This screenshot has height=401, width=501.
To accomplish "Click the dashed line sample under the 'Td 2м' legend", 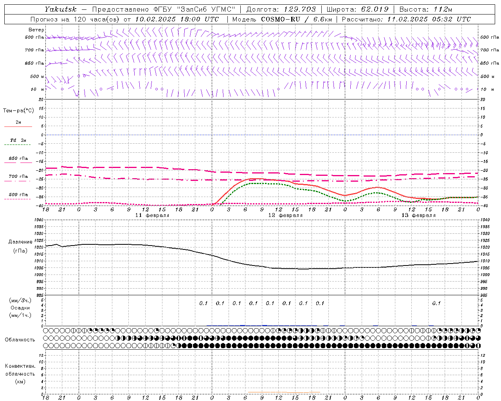I will [18, 145].
